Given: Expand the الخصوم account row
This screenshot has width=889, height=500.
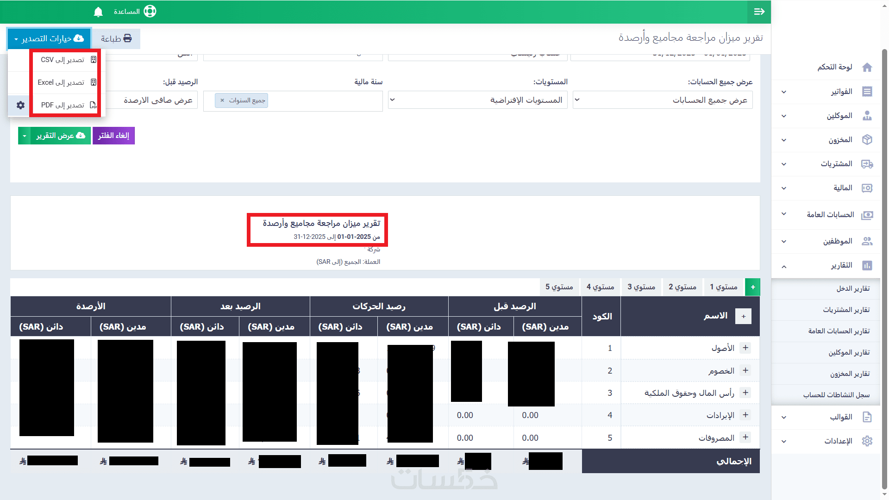Looking at the screenshot, I should pyautogui.click(x=745, y=370).
